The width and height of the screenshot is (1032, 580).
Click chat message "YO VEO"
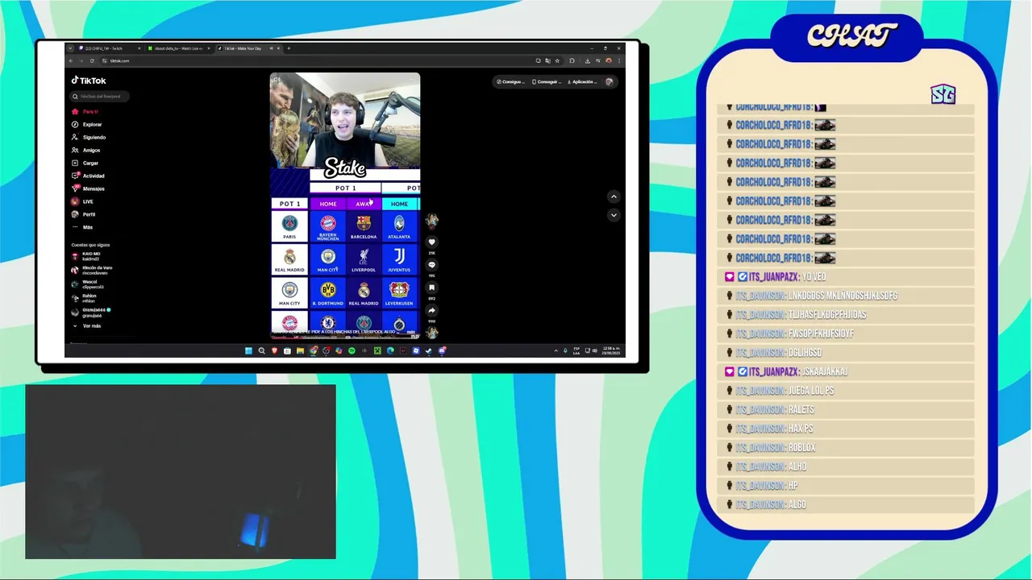click(814, 277)
